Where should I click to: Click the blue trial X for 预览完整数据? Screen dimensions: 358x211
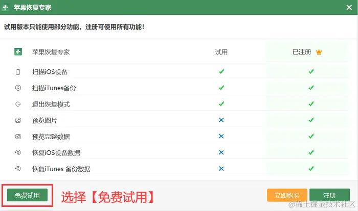point(221,136)
